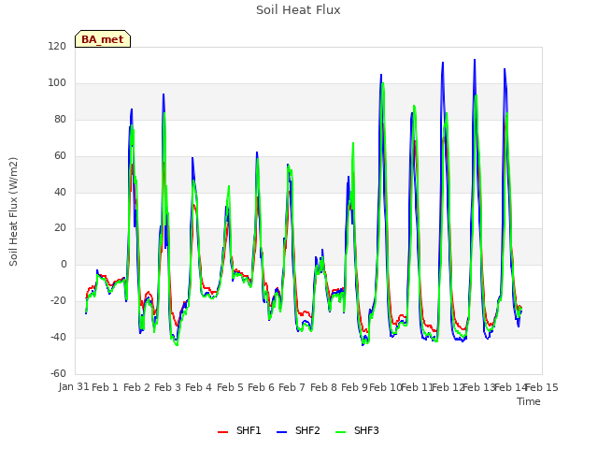This screenshot has width=598, height=449.
Task: Click the 'Feb 8' x-axis label
Action: [323, 387]
